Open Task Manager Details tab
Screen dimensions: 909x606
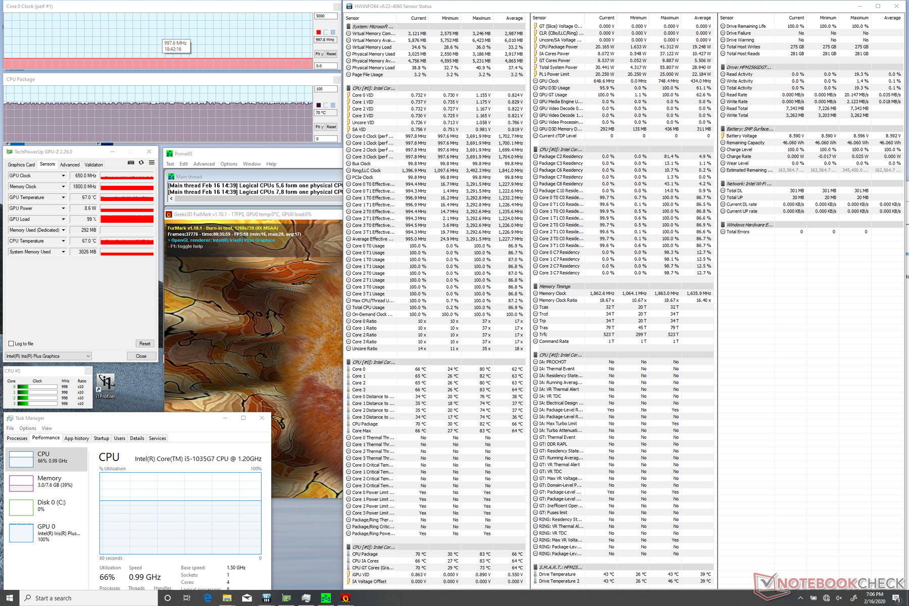click(137, 438)
